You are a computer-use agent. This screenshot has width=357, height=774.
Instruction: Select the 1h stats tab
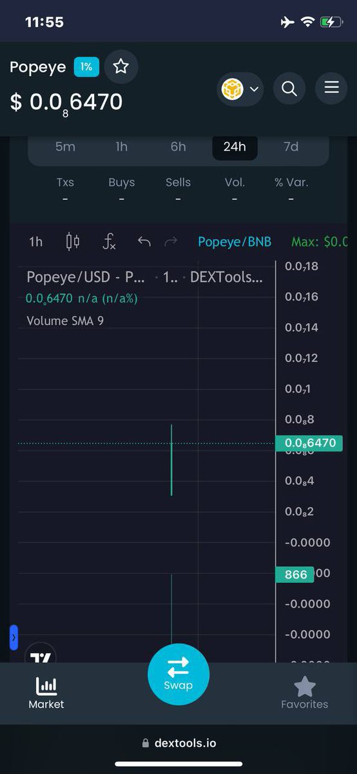point(122,147)
